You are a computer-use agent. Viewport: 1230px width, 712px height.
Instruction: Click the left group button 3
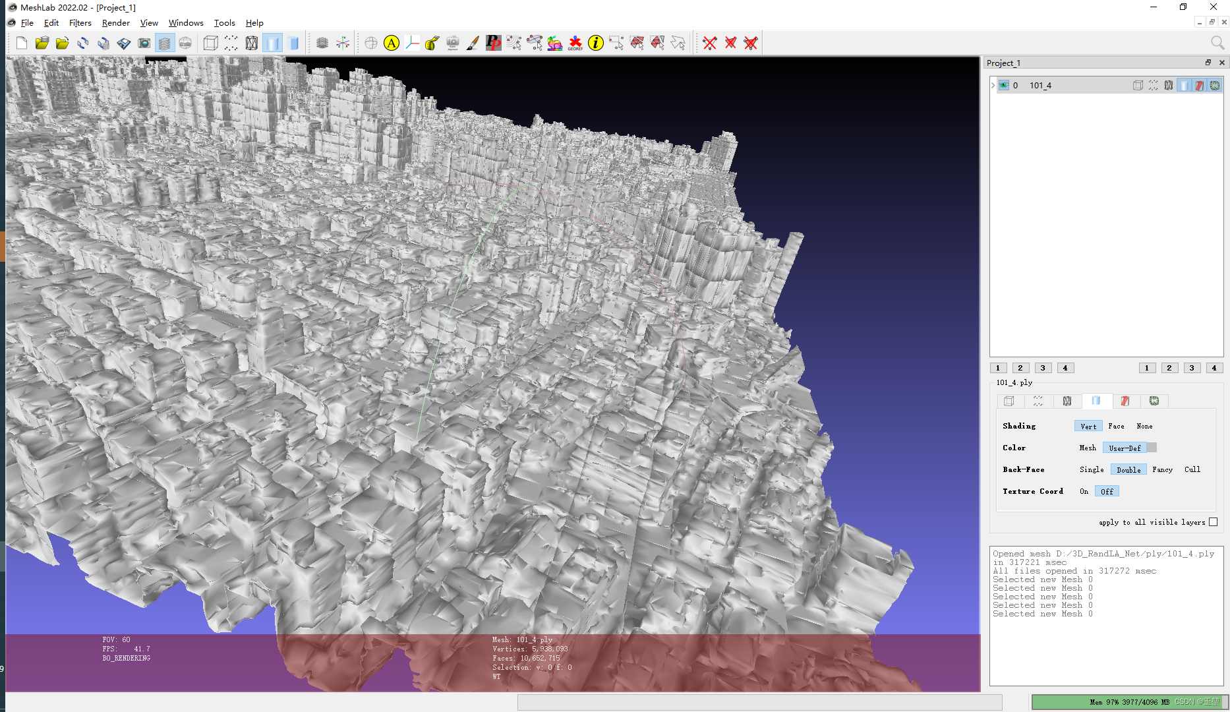pyautogui.click(x=1043, y=368)
